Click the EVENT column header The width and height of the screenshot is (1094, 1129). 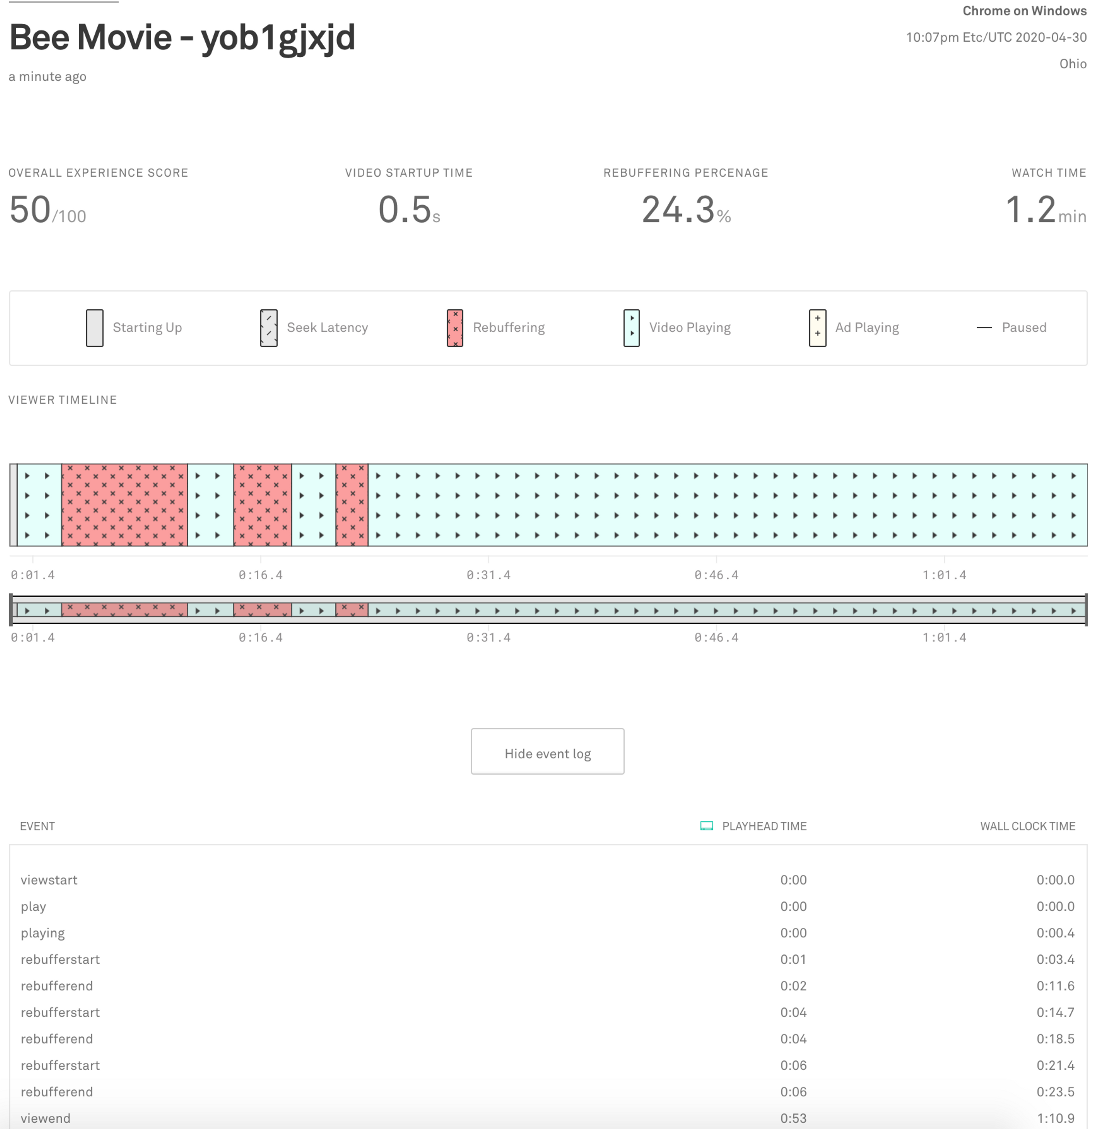tap(37, 826)
